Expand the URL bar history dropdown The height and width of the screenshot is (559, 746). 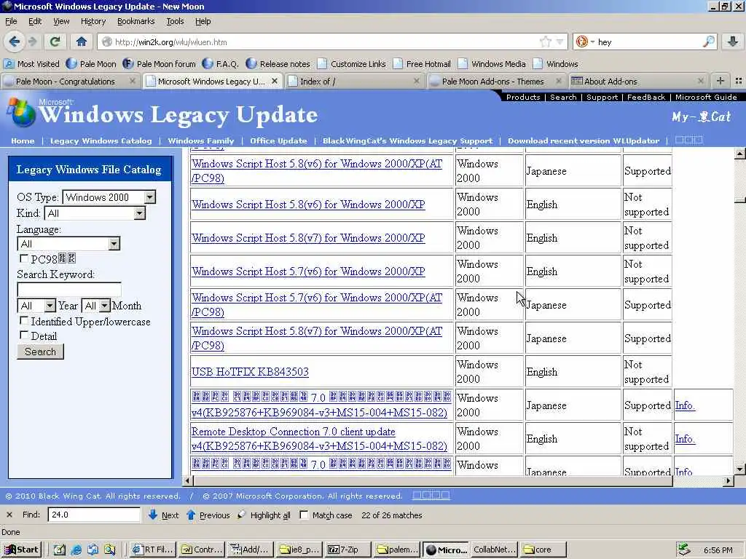pos(560,41)
